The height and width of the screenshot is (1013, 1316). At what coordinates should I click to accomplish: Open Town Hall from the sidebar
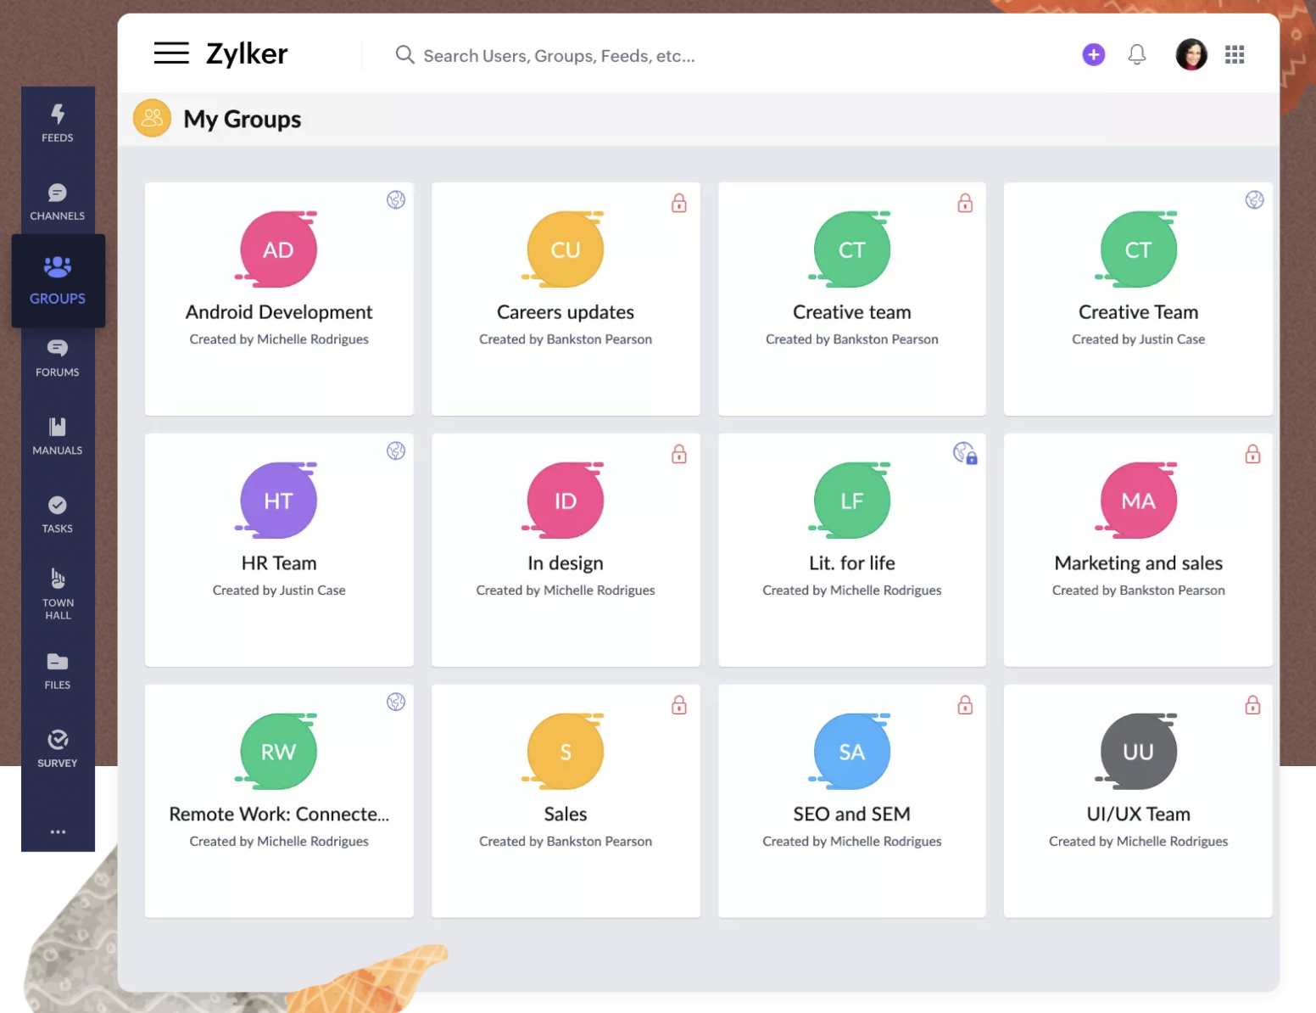pyautogui.click(x=58, y=594)
